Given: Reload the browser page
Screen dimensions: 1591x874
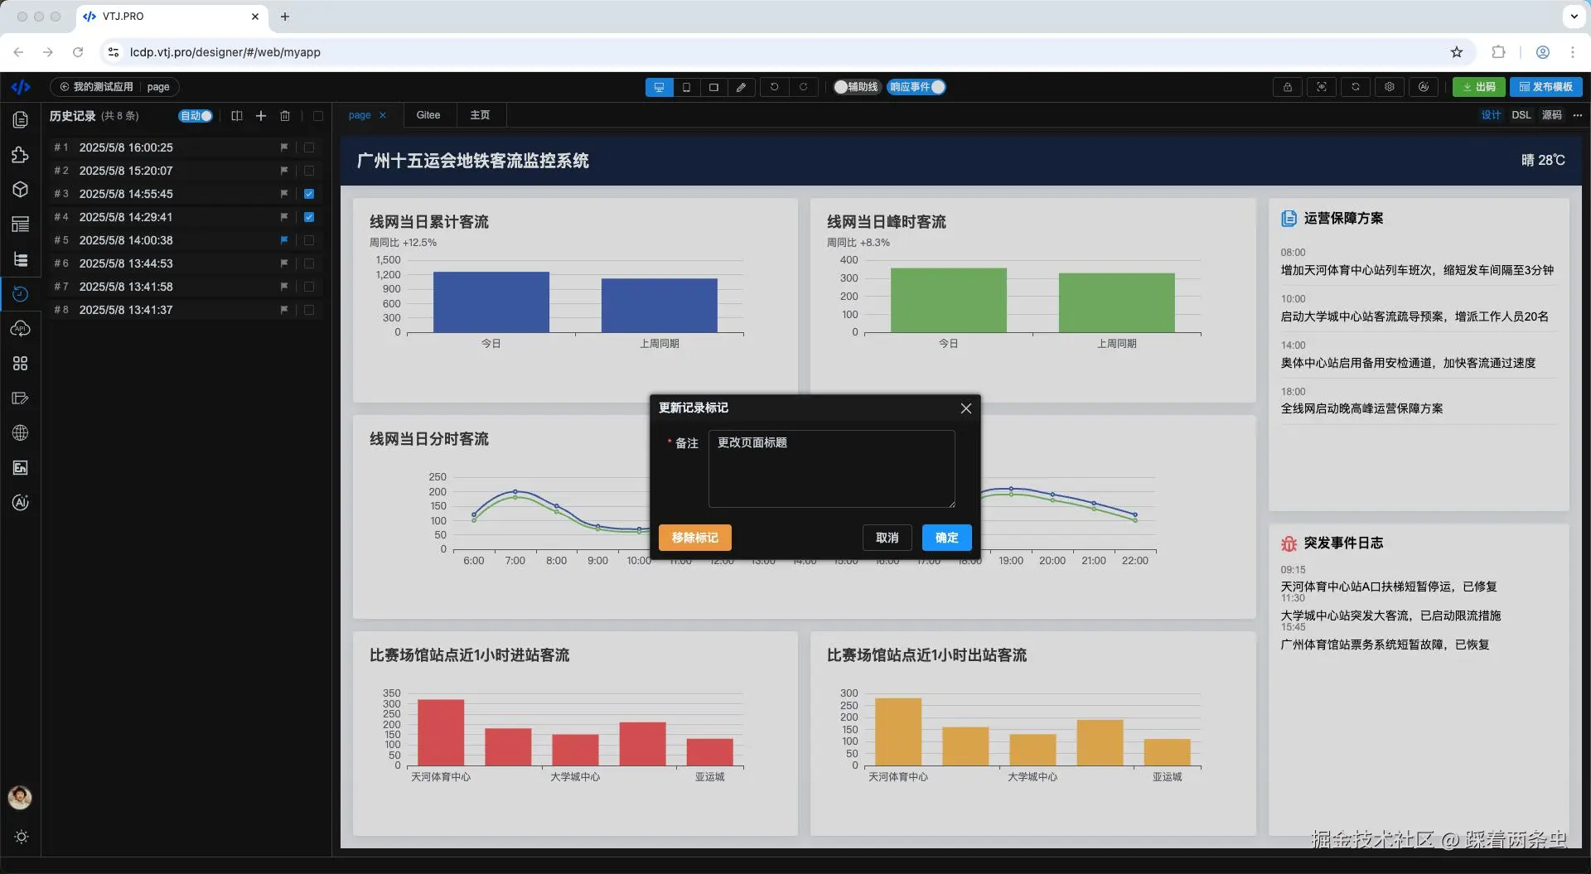Looking at the screenshot, I should pos(78,52).
